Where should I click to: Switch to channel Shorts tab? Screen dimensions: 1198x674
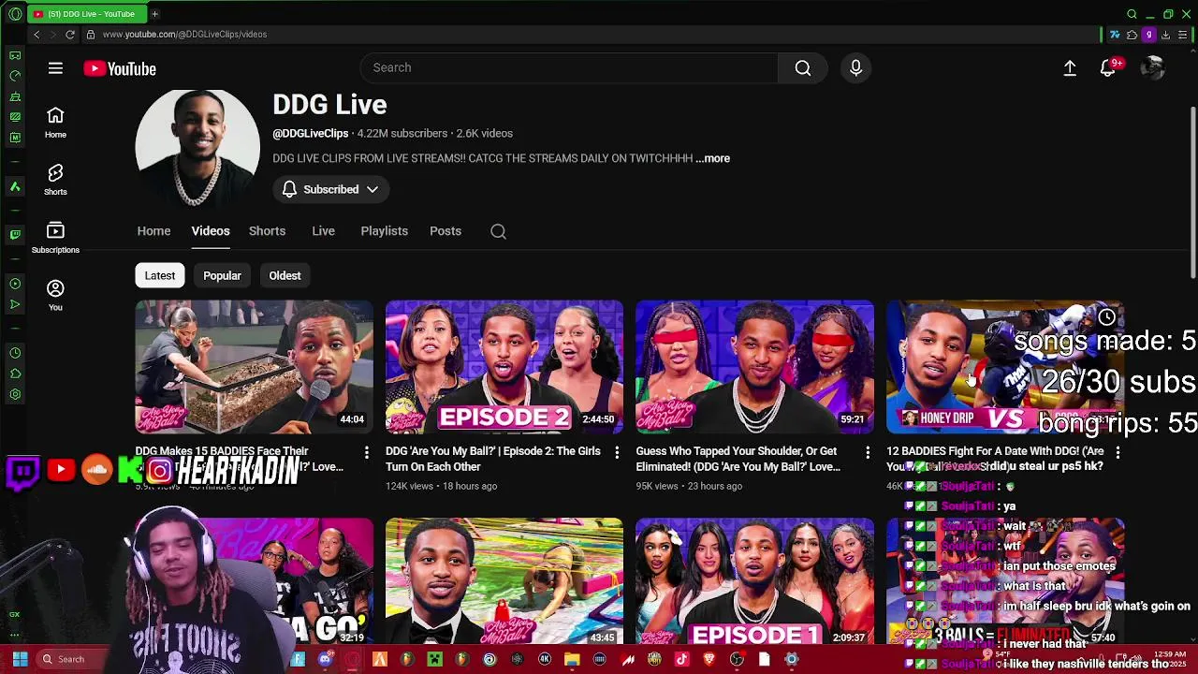(267, 231)
